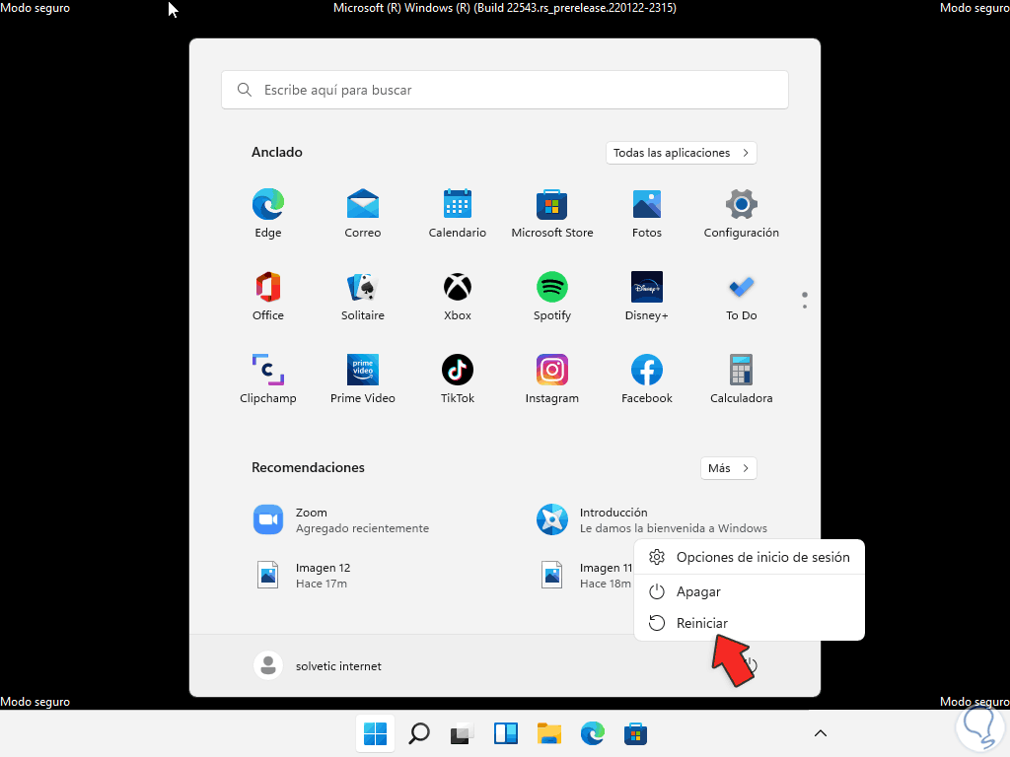Open To Do app

pos(742,296)
